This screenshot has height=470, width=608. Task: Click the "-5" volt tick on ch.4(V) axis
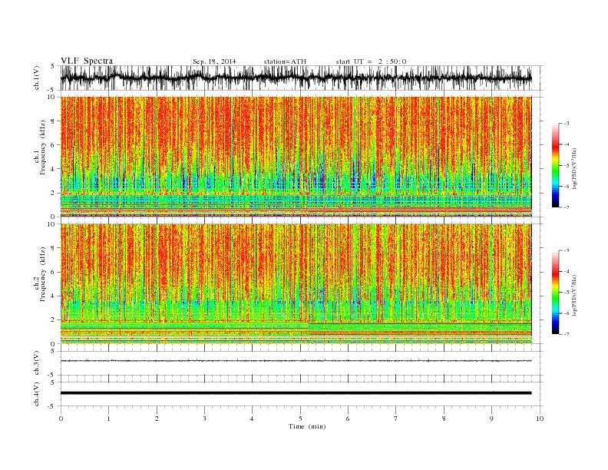pyautogui.click(x=52, y=406)
